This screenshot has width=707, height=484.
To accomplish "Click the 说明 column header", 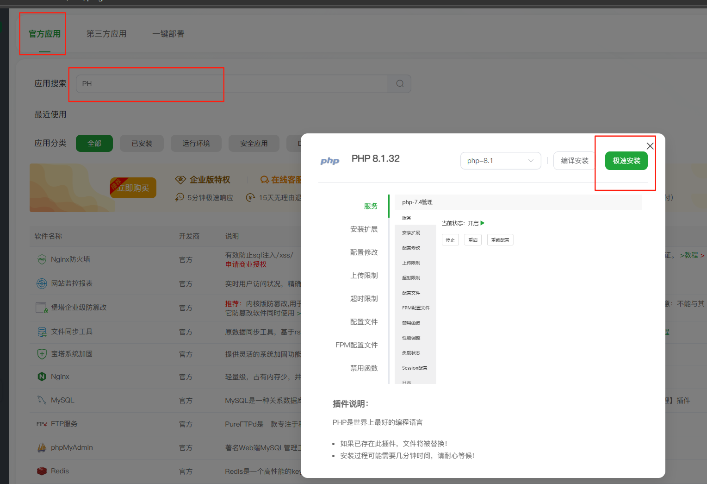I will (x=232, y=236).
